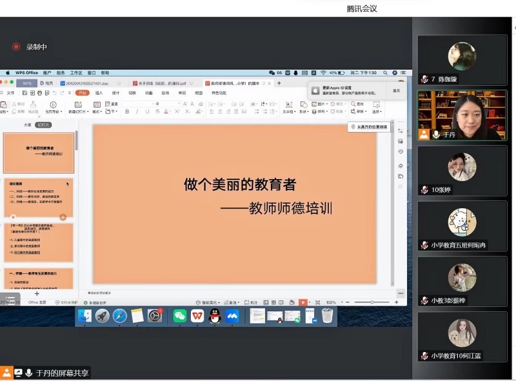Click the print icon in quick toolbar
Screen dimensions: 516x381
[x=39, y=93]
